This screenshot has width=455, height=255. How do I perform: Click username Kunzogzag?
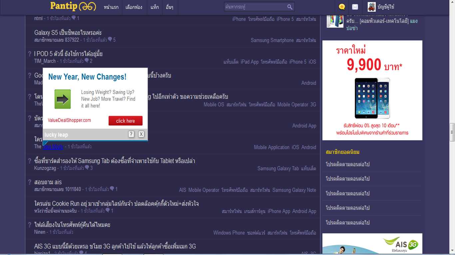tap(45, 168)
